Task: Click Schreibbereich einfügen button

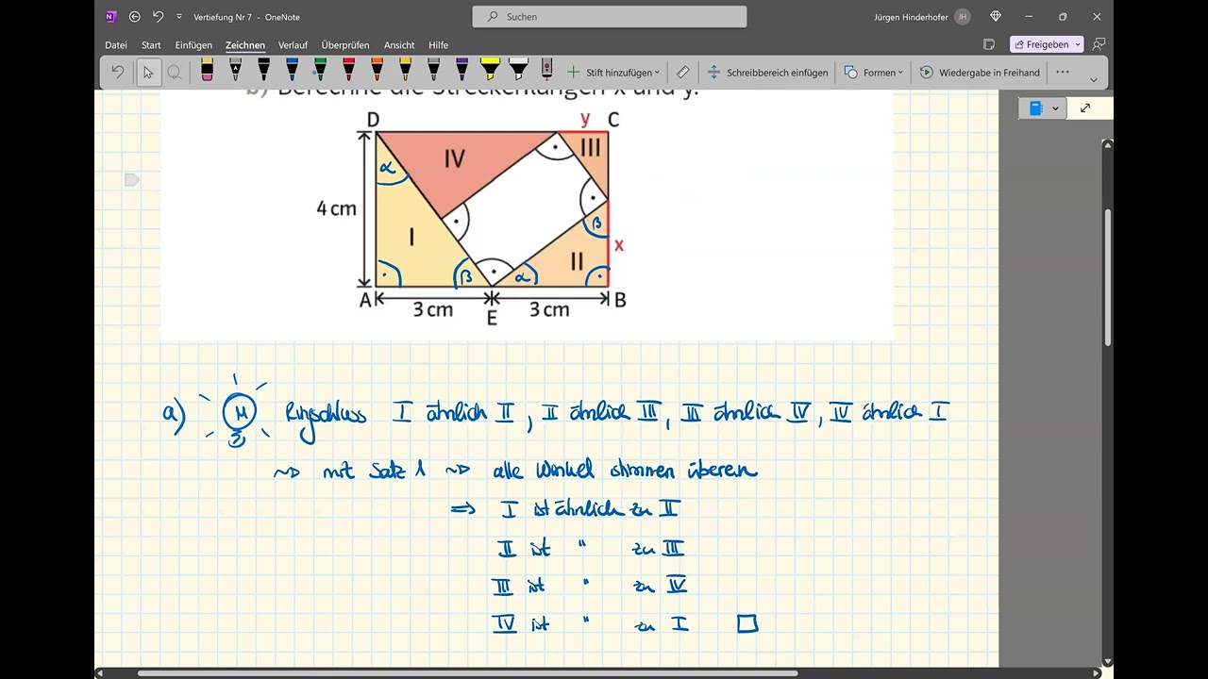Action: tap(767, 72)
